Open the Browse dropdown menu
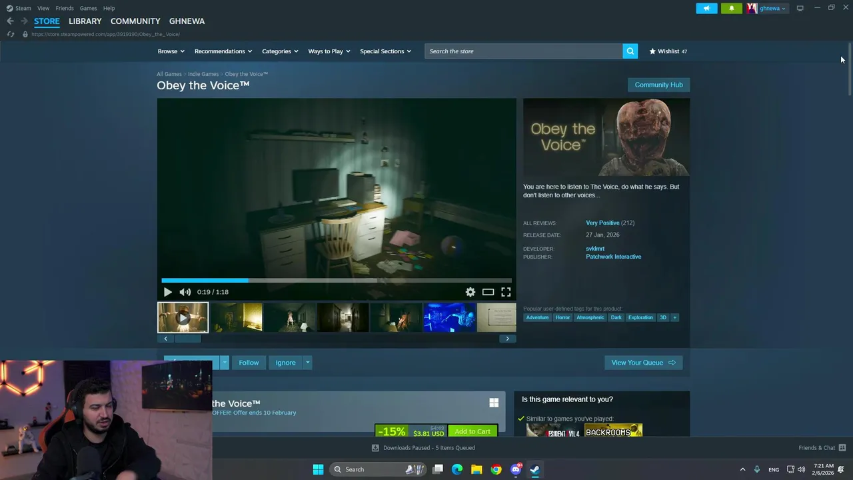 (x=171, y=51)
